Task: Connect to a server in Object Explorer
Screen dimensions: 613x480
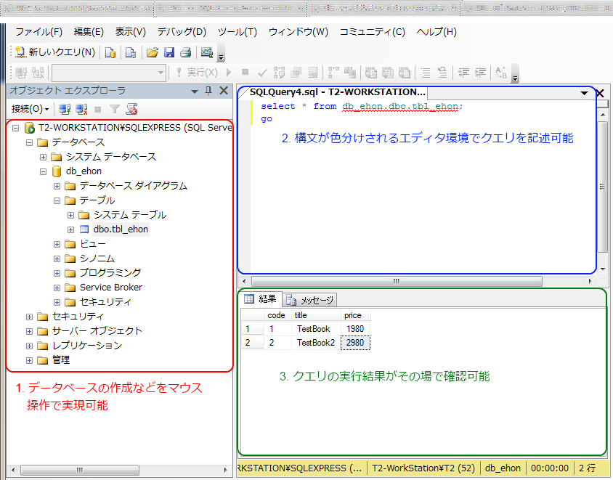Action: pyautogui.click(x=63, y=107)
